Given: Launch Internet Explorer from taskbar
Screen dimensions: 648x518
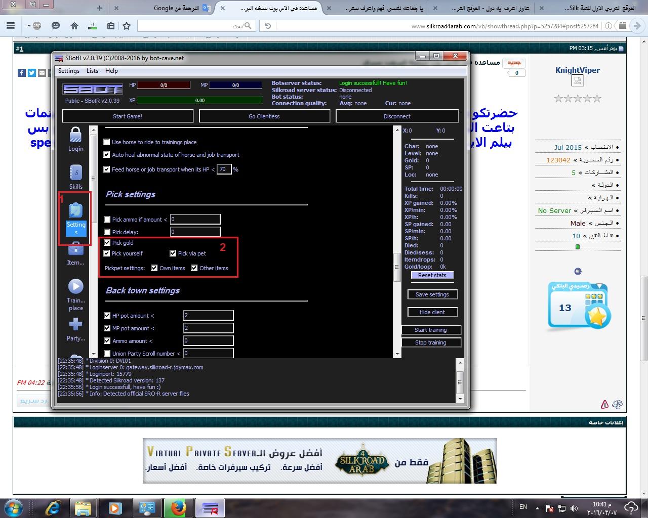Looking at the screenshot, I should (53, 507).
